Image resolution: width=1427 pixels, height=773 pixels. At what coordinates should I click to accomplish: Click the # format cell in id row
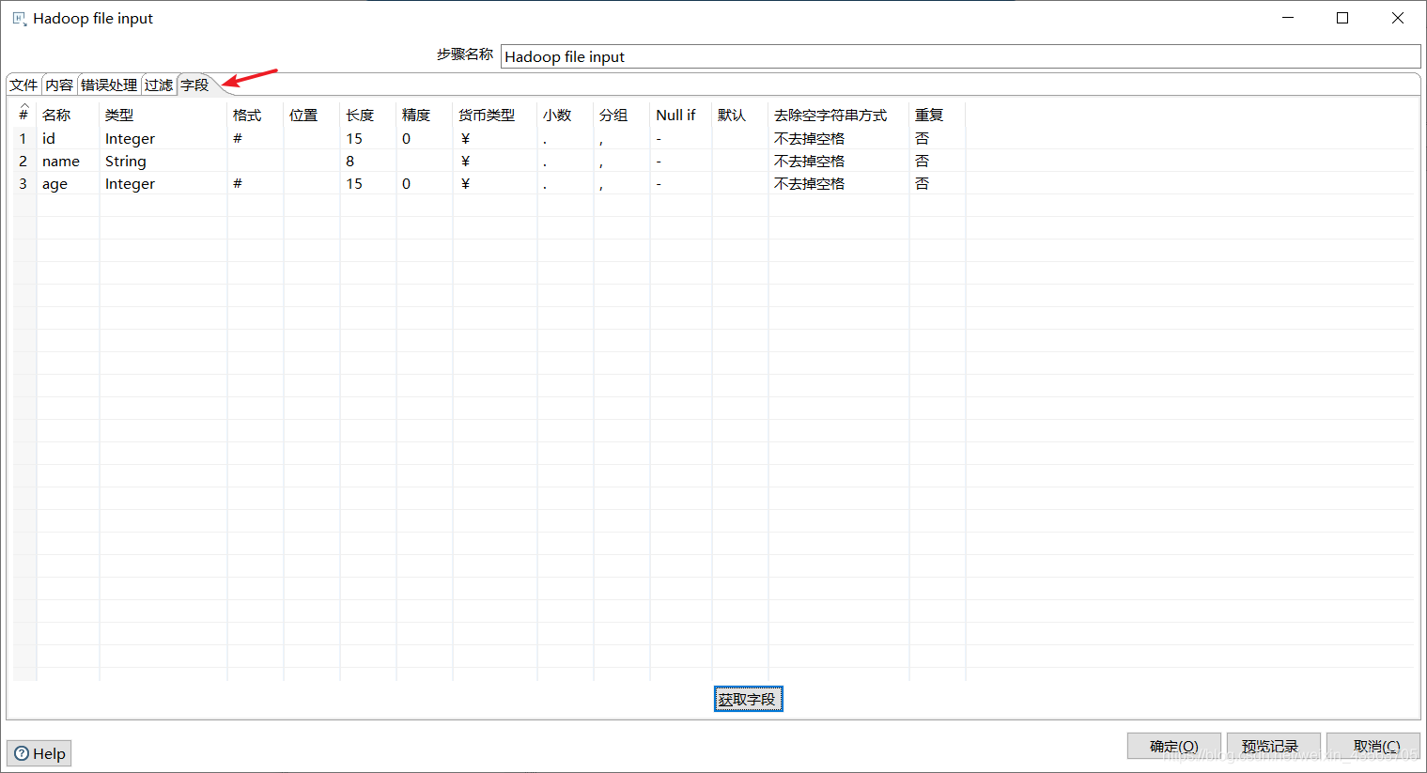pyautogui.click(x=256, y=138)
